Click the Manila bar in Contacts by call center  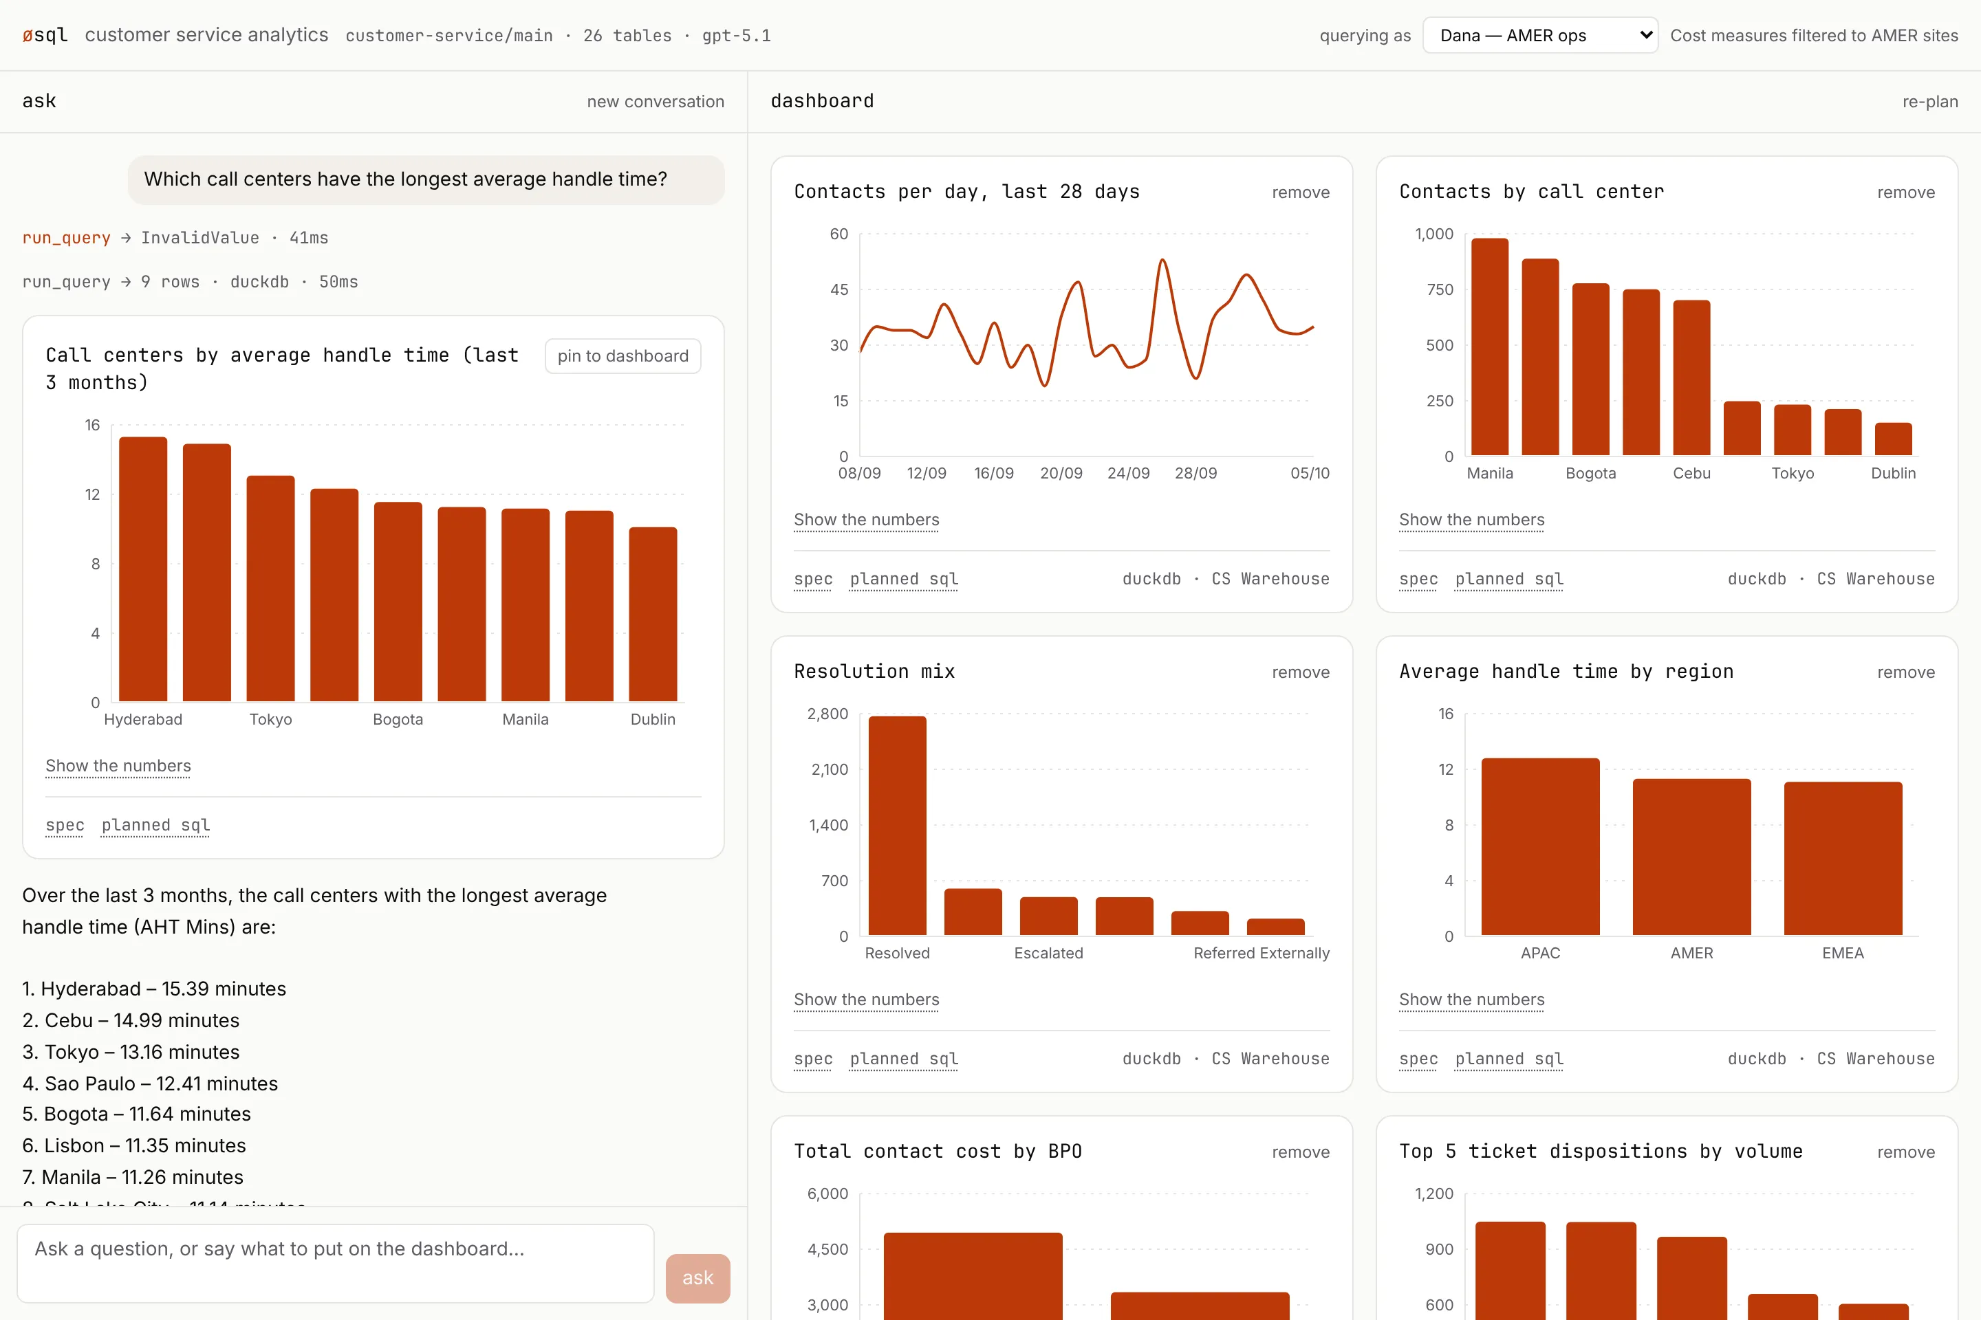[x=1490, y=346]
